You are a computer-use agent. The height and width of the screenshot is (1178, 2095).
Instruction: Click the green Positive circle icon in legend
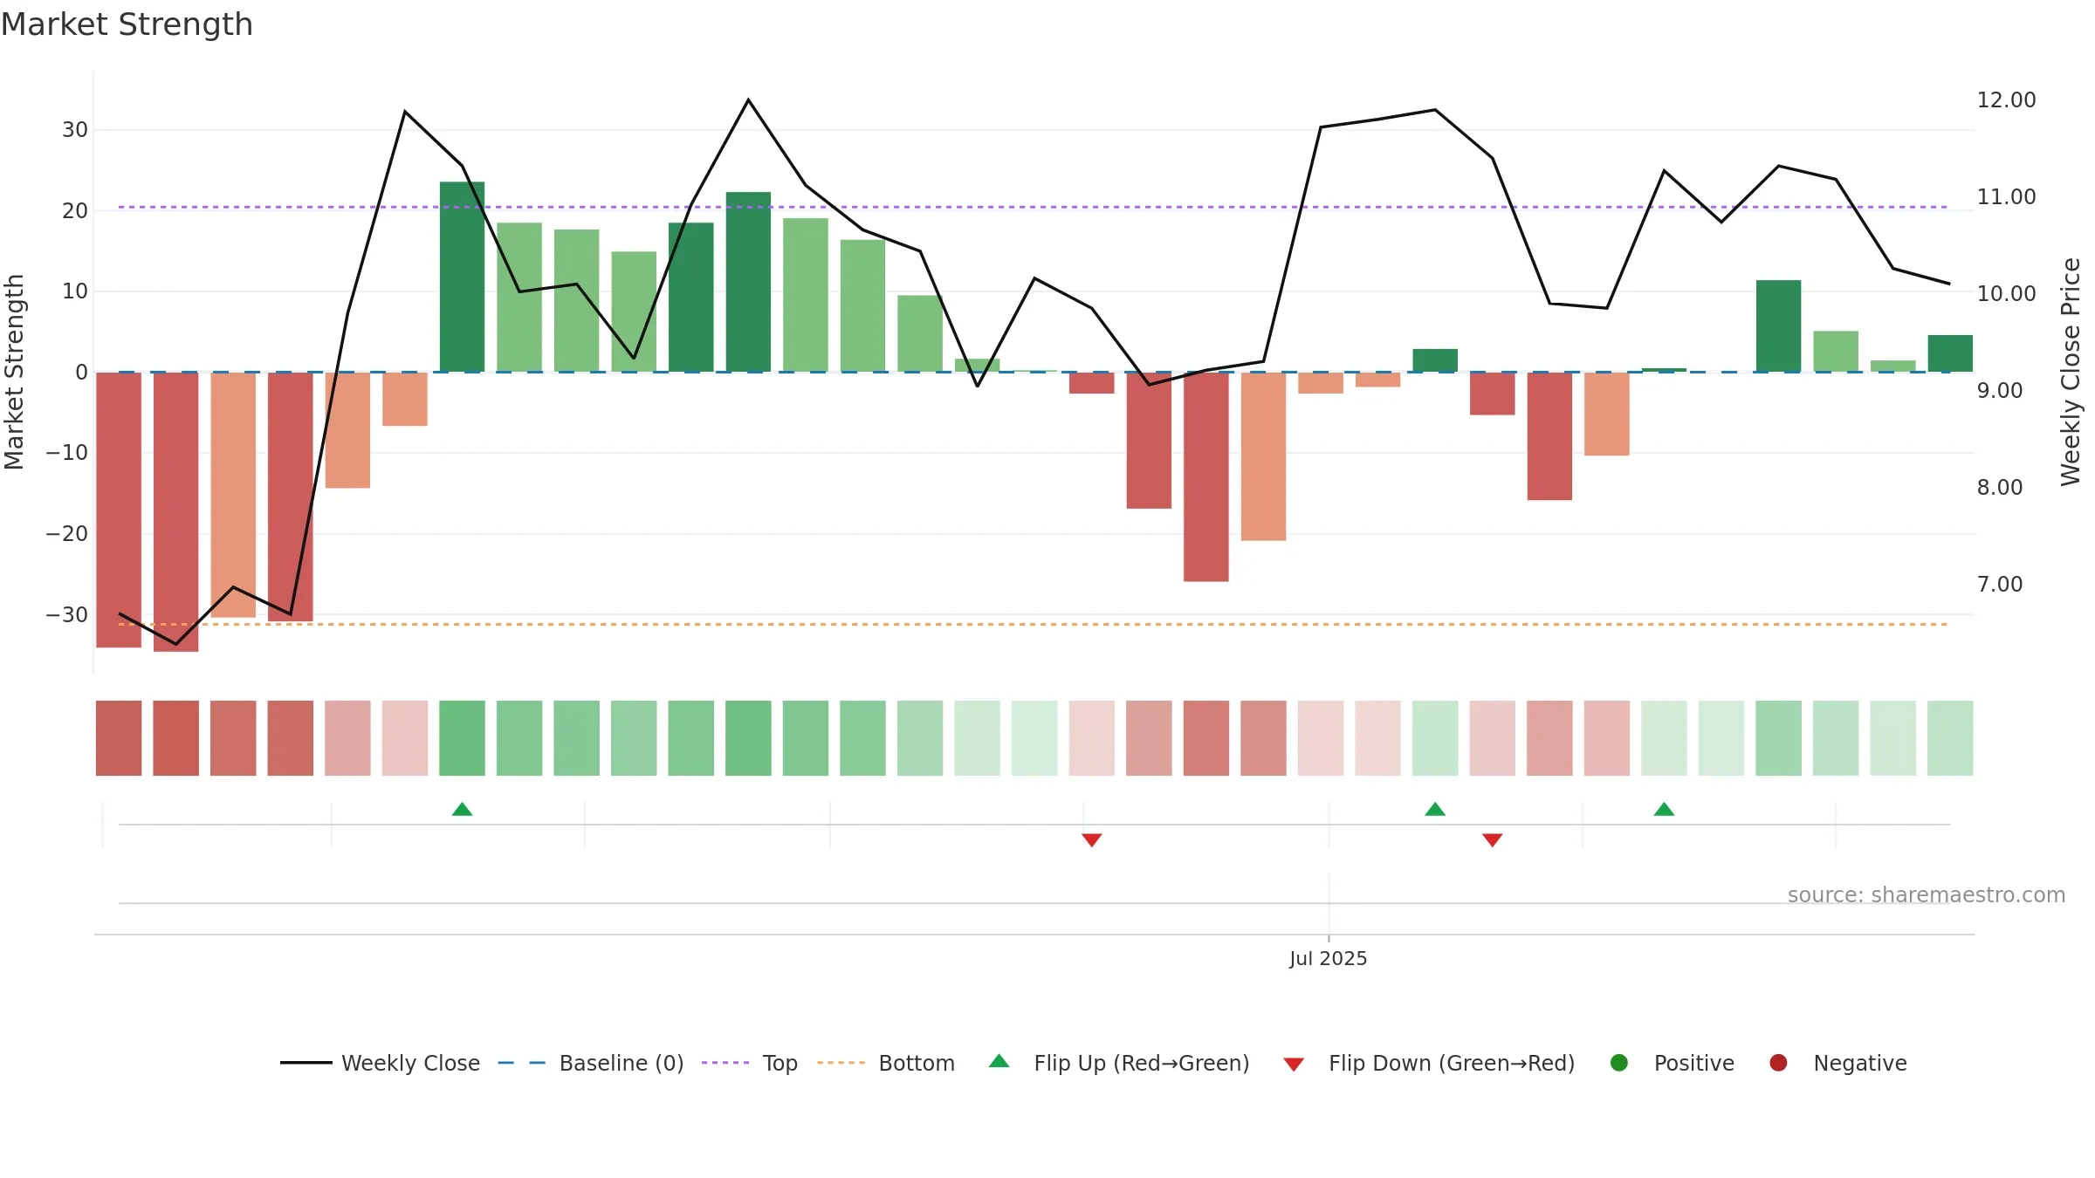click(1619, 1063)
